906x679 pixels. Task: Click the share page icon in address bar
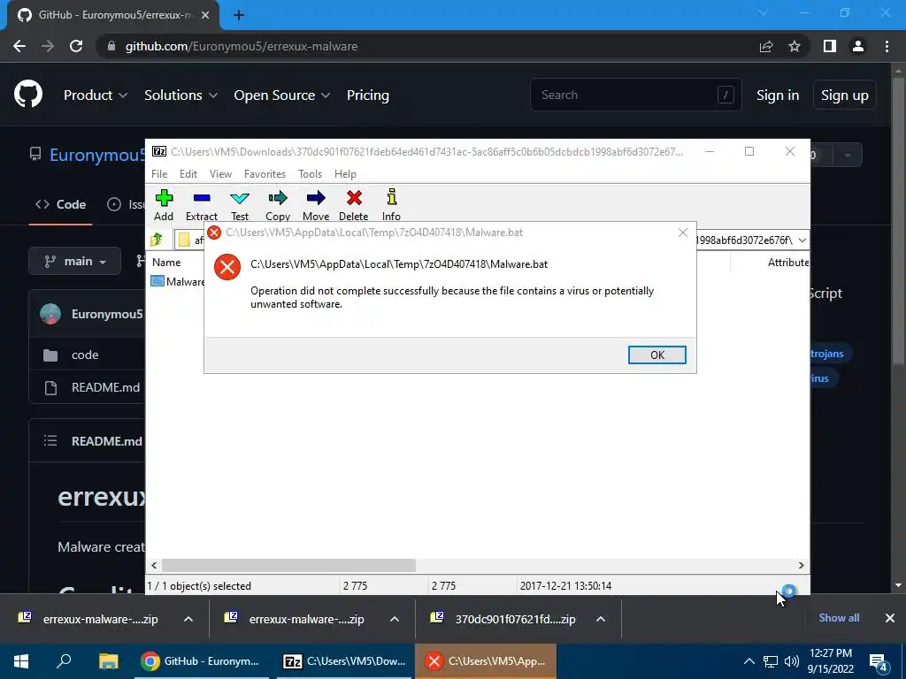pyautogui.click(x=766, y=46)
